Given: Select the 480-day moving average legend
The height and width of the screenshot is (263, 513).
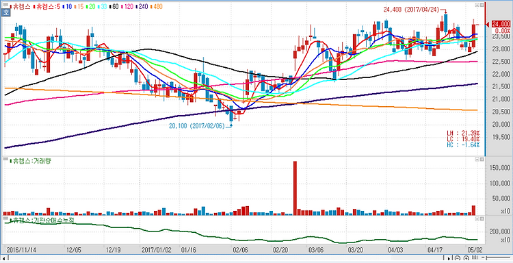Looking at the screenshot, I should pyautogui.click(x=157, y=7).
